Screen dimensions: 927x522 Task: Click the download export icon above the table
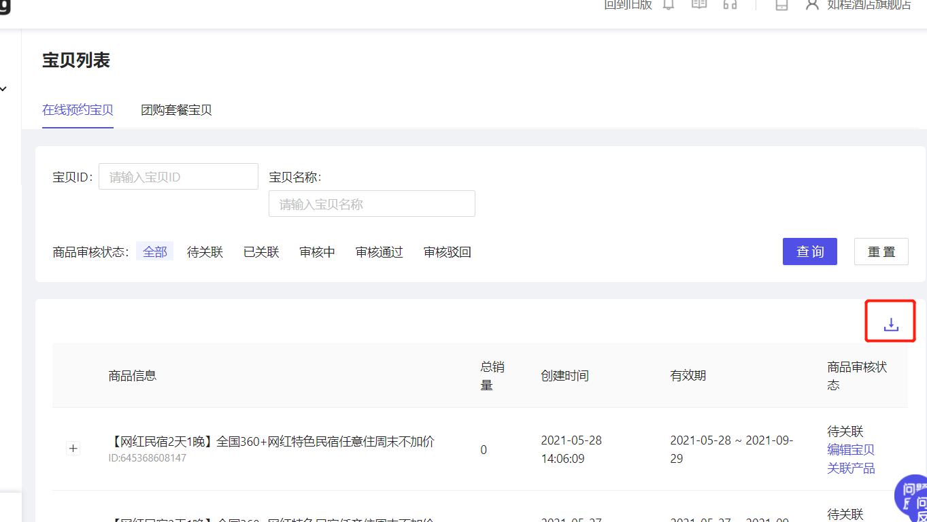pyautogui.click(x=891, y=325)
